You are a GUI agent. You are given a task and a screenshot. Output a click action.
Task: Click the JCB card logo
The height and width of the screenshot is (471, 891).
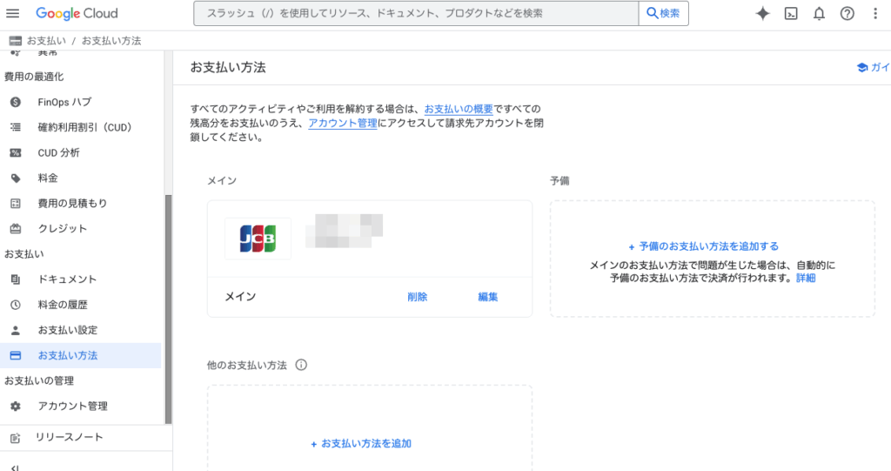pos(258,238)
